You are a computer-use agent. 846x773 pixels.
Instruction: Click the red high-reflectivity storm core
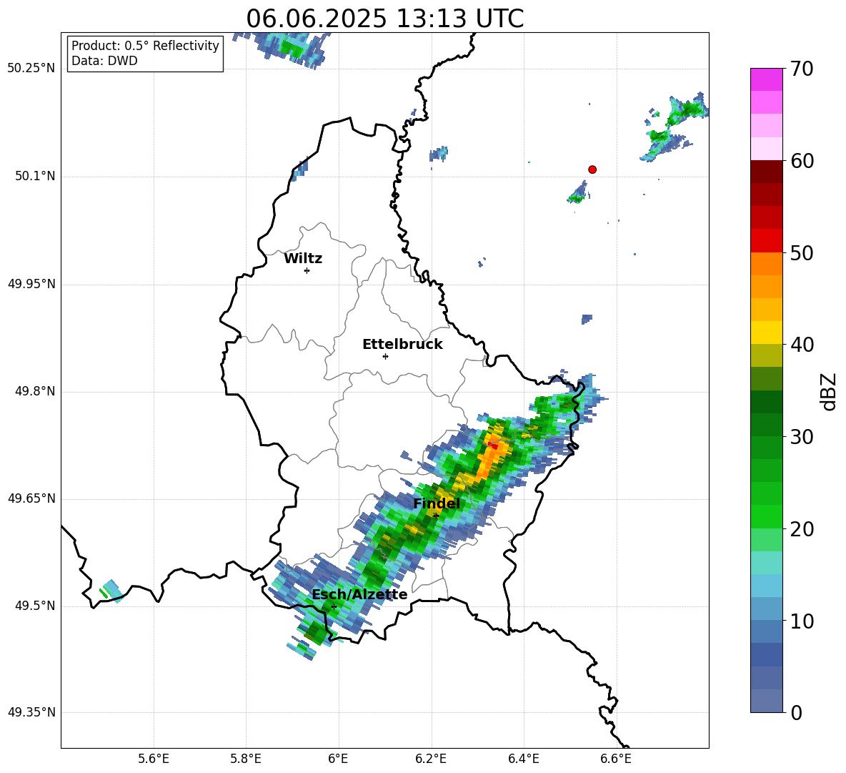tap(492, 445)
